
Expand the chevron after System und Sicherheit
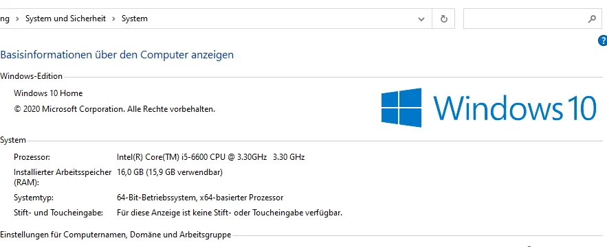point(114,19)
